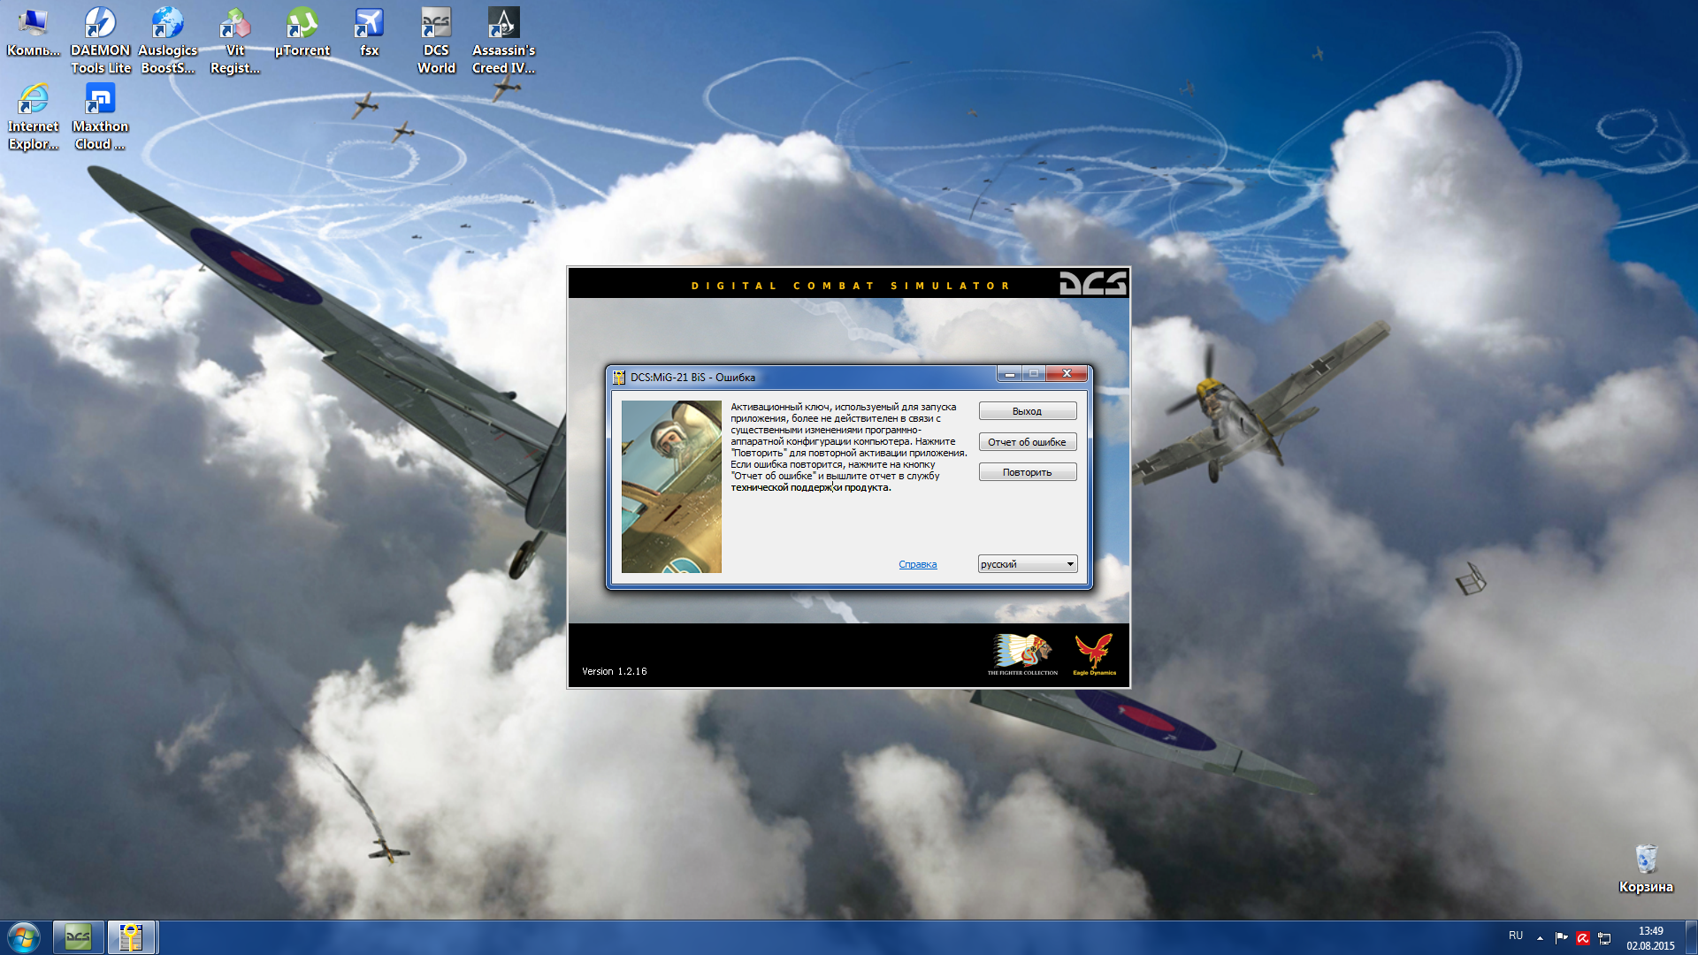Click the DCS logo on the splash screen
Screen dimensions: 1698x955
(x=1093, y=283)
